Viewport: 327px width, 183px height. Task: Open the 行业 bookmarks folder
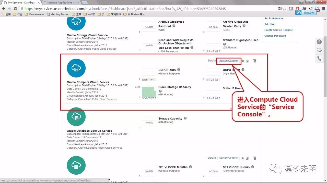click(x=18, y=14)
